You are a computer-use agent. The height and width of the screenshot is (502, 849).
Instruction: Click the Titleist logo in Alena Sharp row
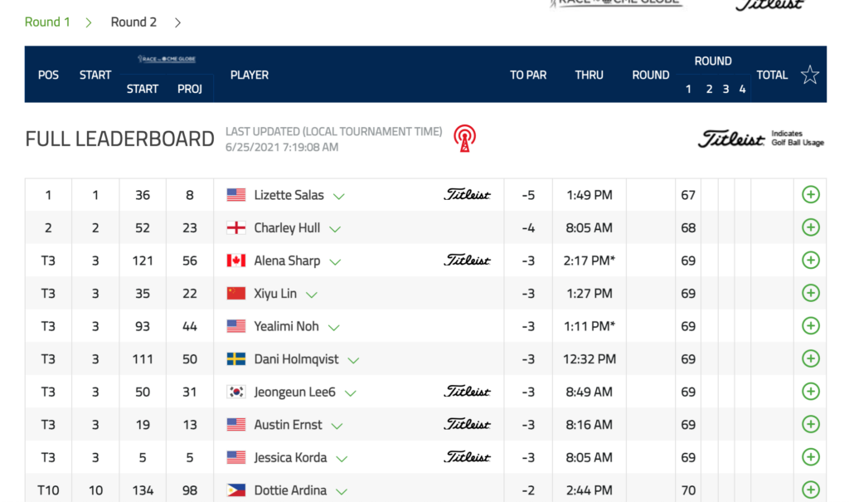(x=468, y=261)
